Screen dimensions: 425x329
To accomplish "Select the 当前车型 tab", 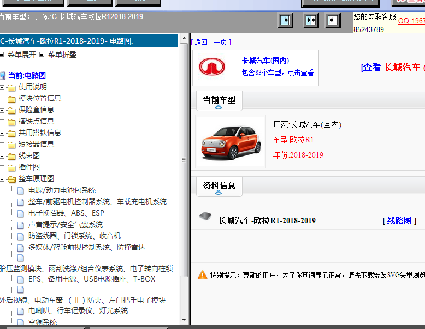I will point(219,101).
